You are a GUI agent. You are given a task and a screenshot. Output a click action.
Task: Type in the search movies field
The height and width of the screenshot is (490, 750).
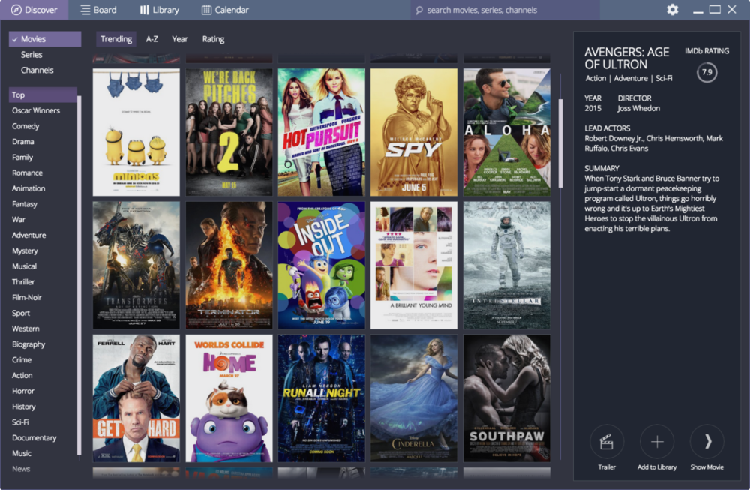pyautogui.click(x=505, y=10)
